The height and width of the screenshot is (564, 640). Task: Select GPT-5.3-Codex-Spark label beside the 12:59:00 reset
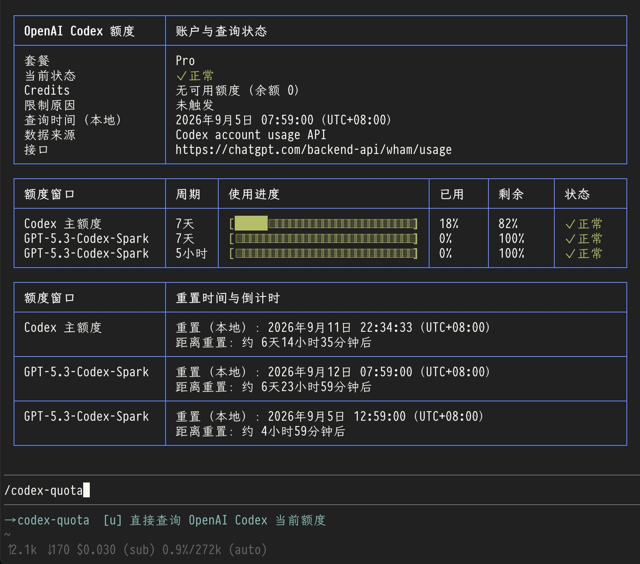[86, 416]
